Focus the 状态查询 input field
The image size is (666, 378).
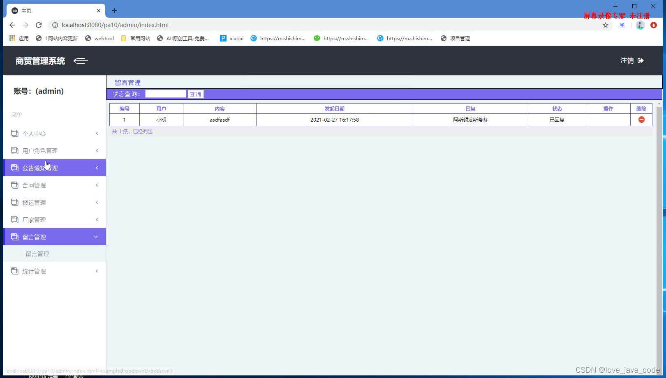166,94
